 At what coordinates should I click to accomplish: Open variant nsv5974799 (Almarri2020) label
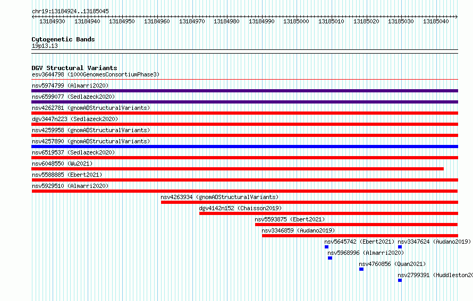pyautogui.click(x=70, y=85)
